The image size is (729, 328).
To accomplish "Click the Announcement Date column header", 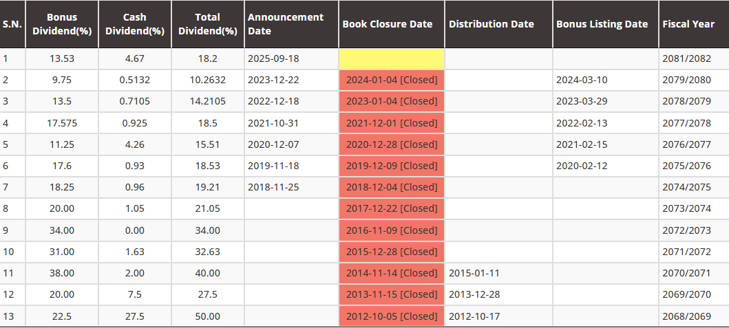I will pyautogui.click(x=291, y=24).
